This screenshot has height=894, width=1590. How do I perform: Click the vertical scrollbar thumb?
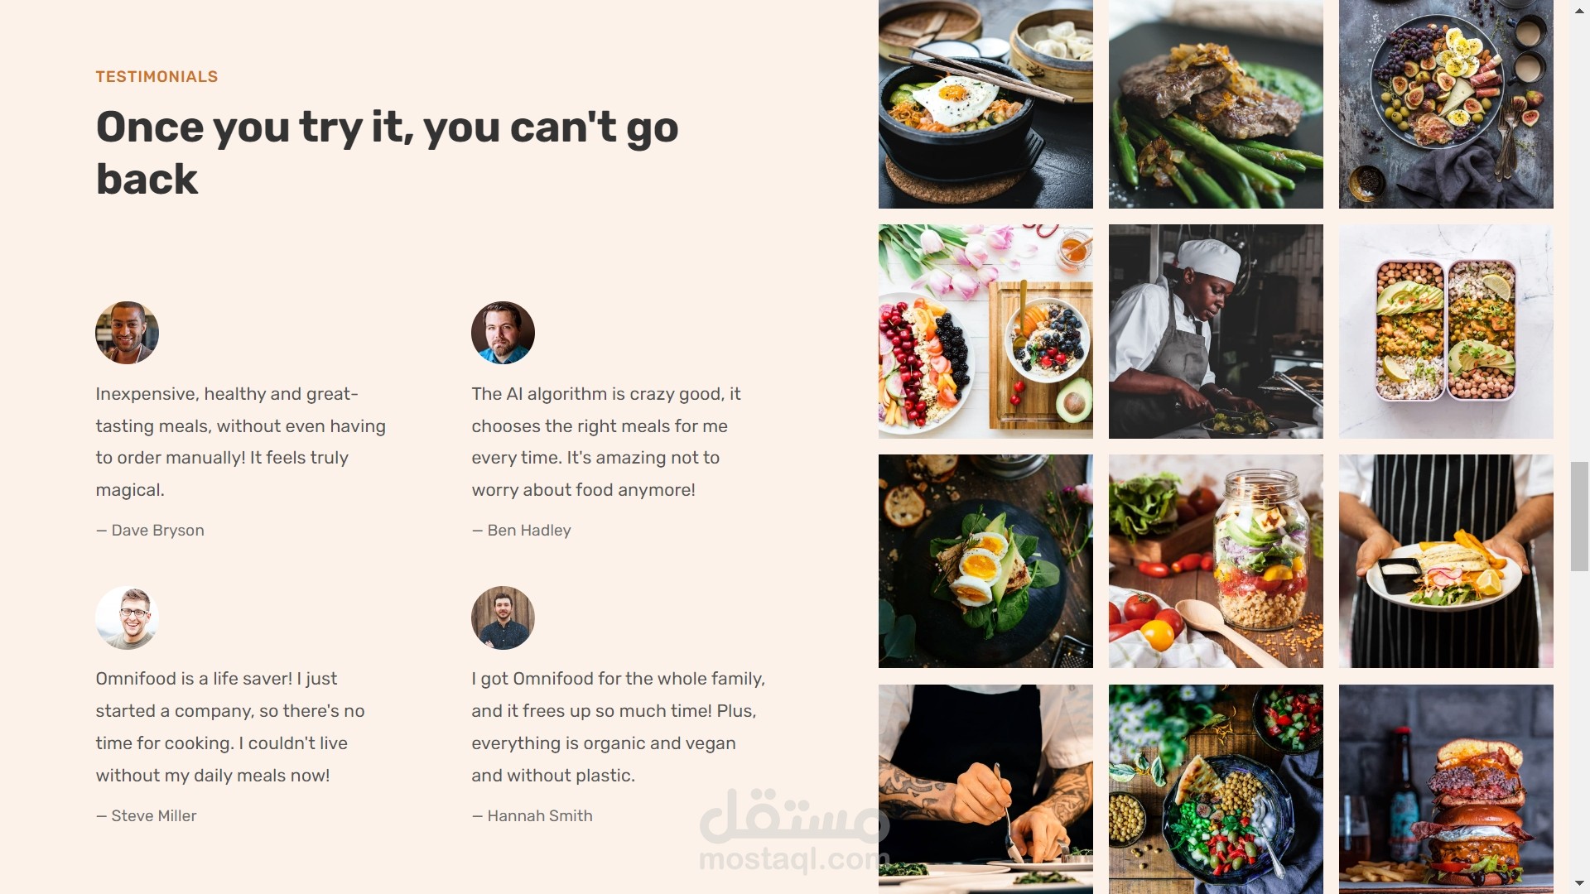1580,517
